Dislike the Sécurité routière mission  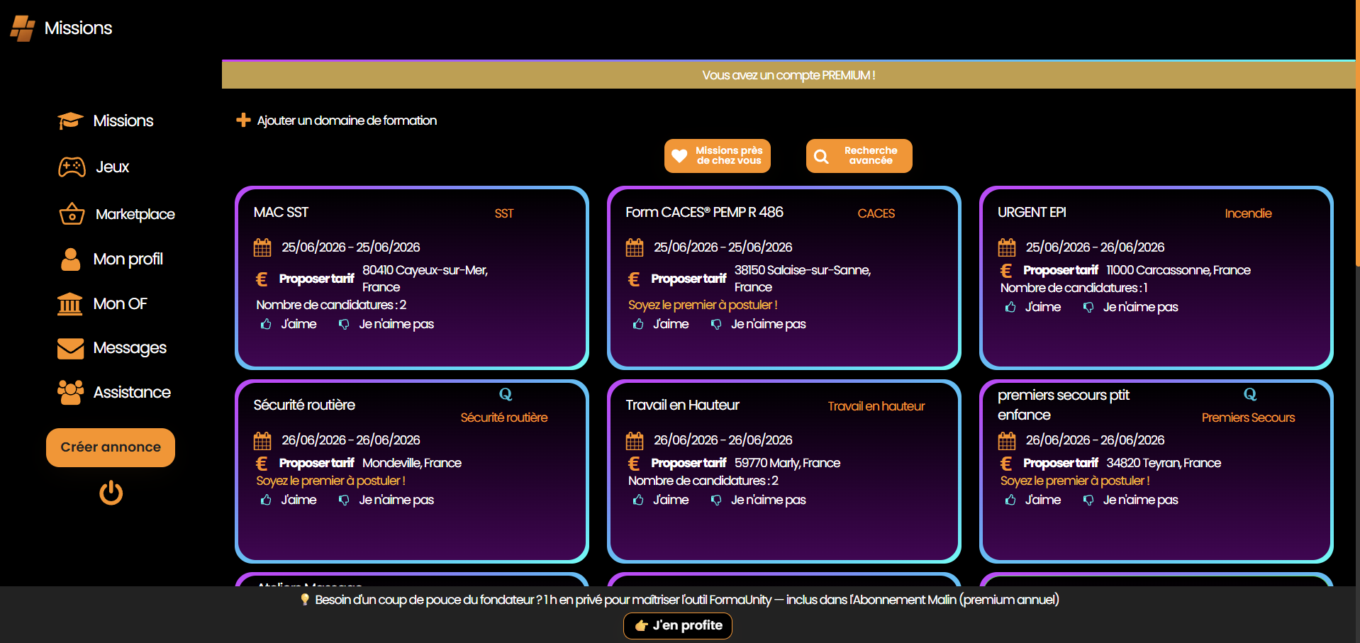point(386,500)
